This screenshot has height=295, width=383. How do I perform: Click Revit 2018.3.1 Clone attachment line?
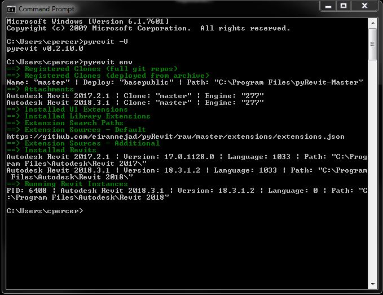click(x=135, y=103)
